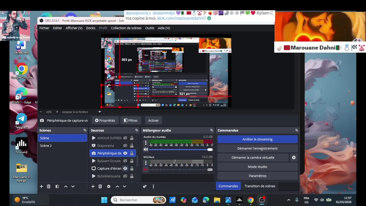Delete the selected scene with trash icon
Viewport: 366px width, 206px height.
(49, 186)
